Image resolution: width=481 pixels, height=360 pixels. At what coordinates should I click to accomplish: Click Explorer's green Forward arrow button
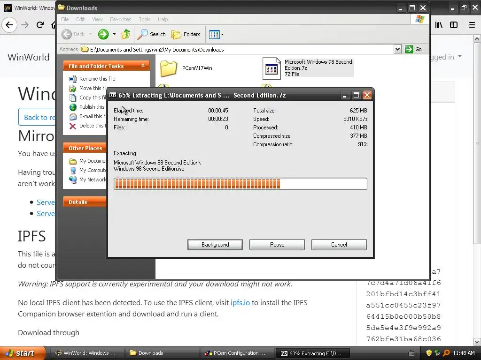click(x=103, y=34)
